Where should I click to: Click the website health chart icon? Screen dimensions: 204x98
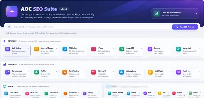pyautogui.click(x=157, y=14)
